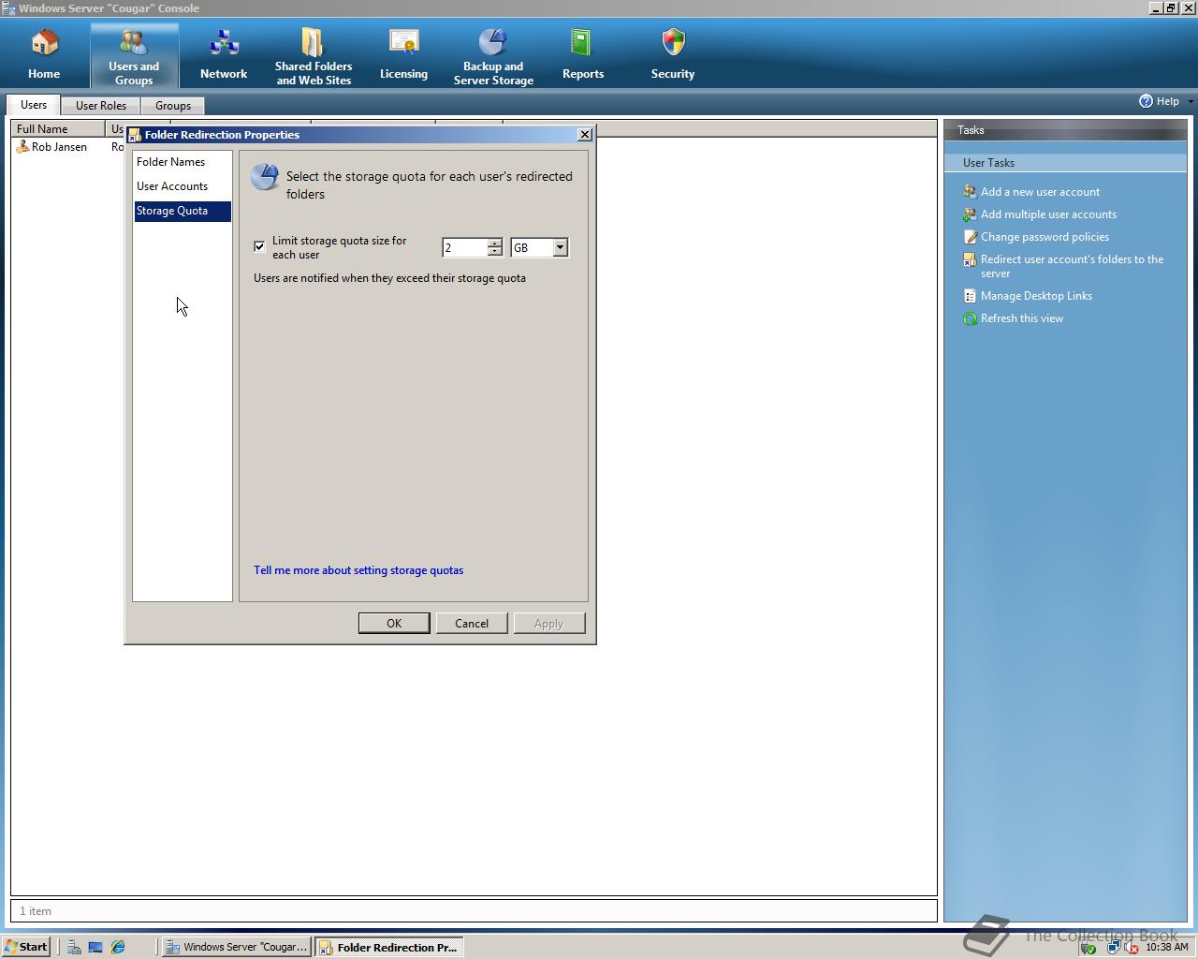This screenshot has height=959, width=1198.
Task: Select User Accounts in the dialog list
Action: 183,186
